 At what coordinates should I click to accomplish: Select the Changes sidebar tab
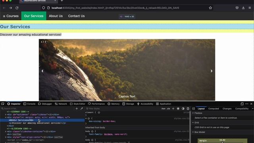click(227, 108)
